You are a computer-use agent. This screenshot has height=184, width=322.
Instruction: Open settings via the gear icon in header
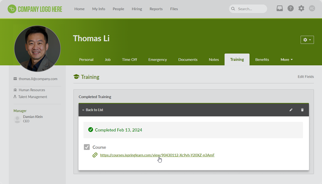click(x=301, y=8)
